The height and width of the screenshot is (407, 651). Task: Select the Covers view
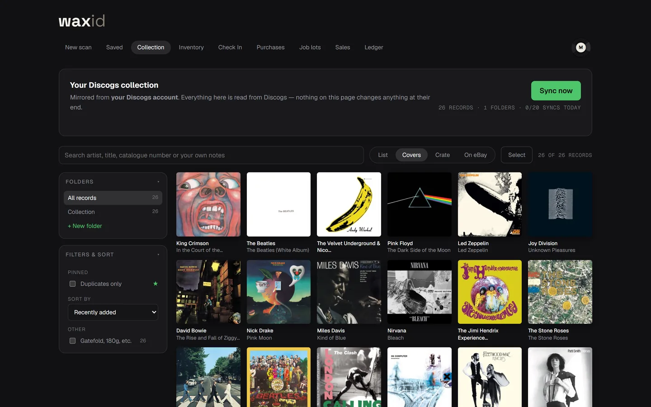tap(411, 155)
